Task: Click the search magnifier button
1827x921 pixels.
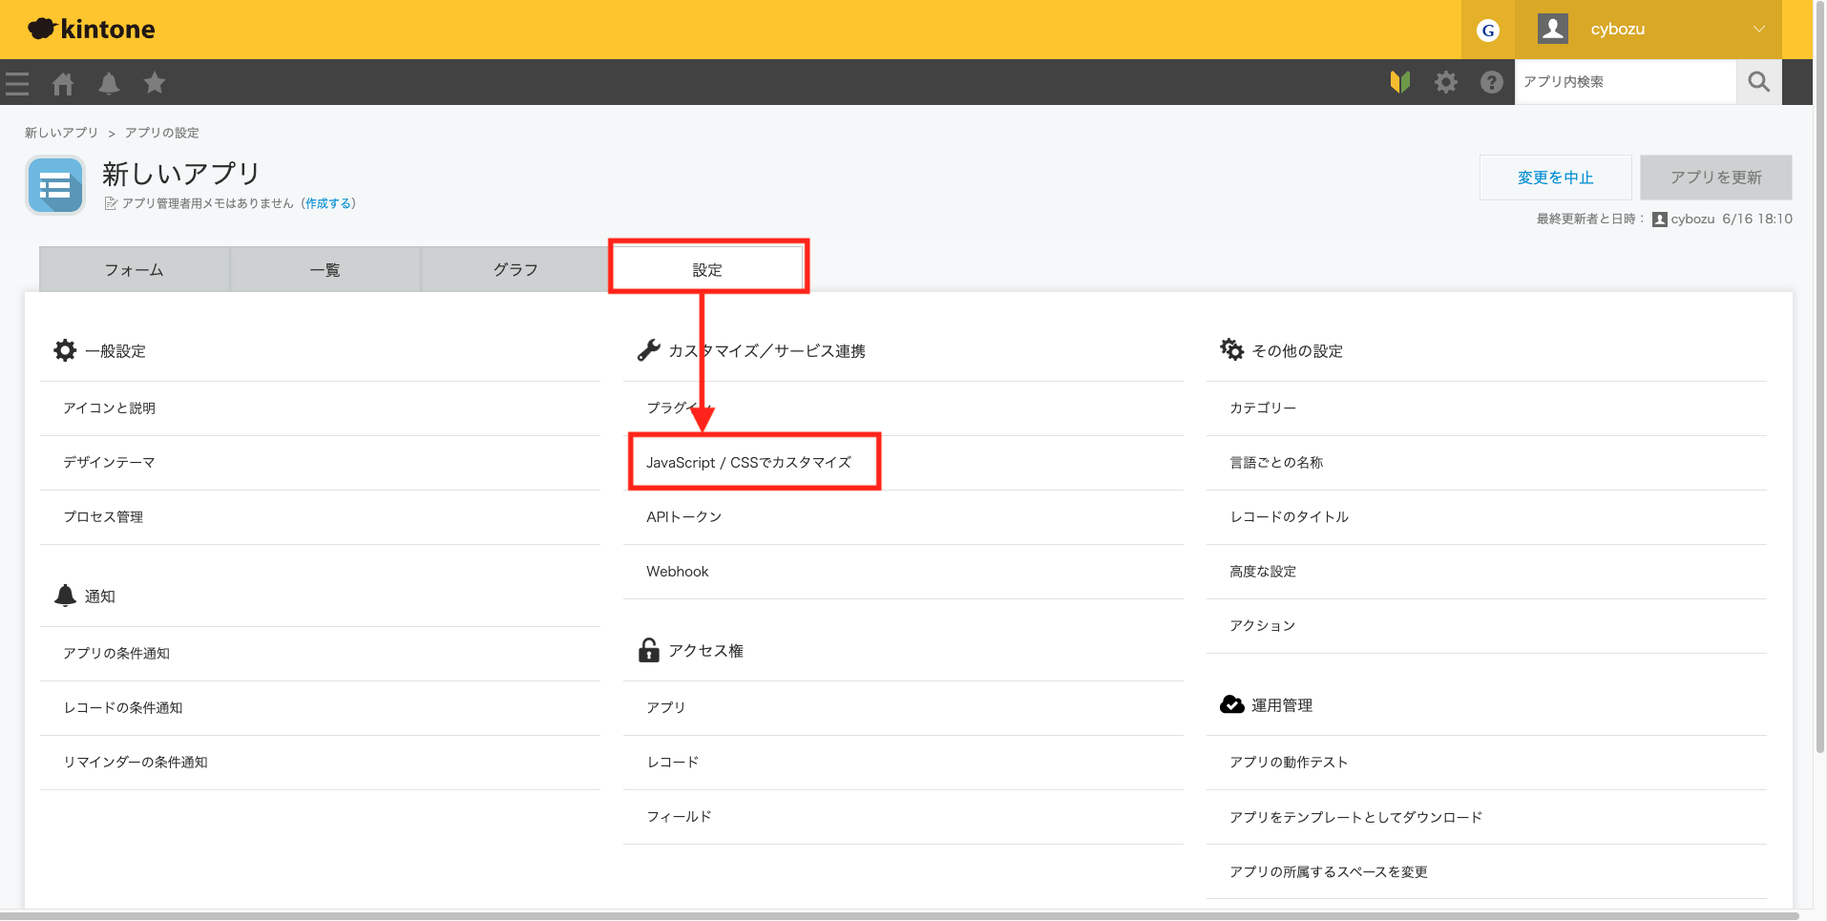Action: pyautogui.click(x=1758, y=82)
